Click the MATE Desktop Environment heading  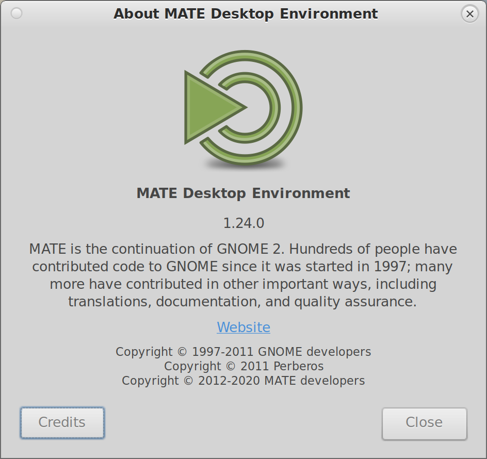coord(243,193)
